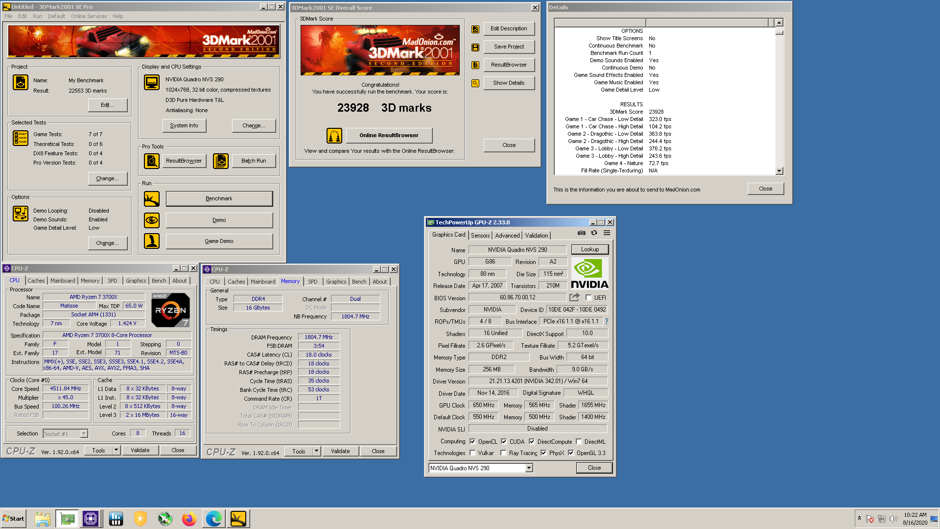Screen dimensions: 940x529
Task: Open the SPD tab in Memory CPU-Z window
Action: pyautogui.click(x=312, y=282)
